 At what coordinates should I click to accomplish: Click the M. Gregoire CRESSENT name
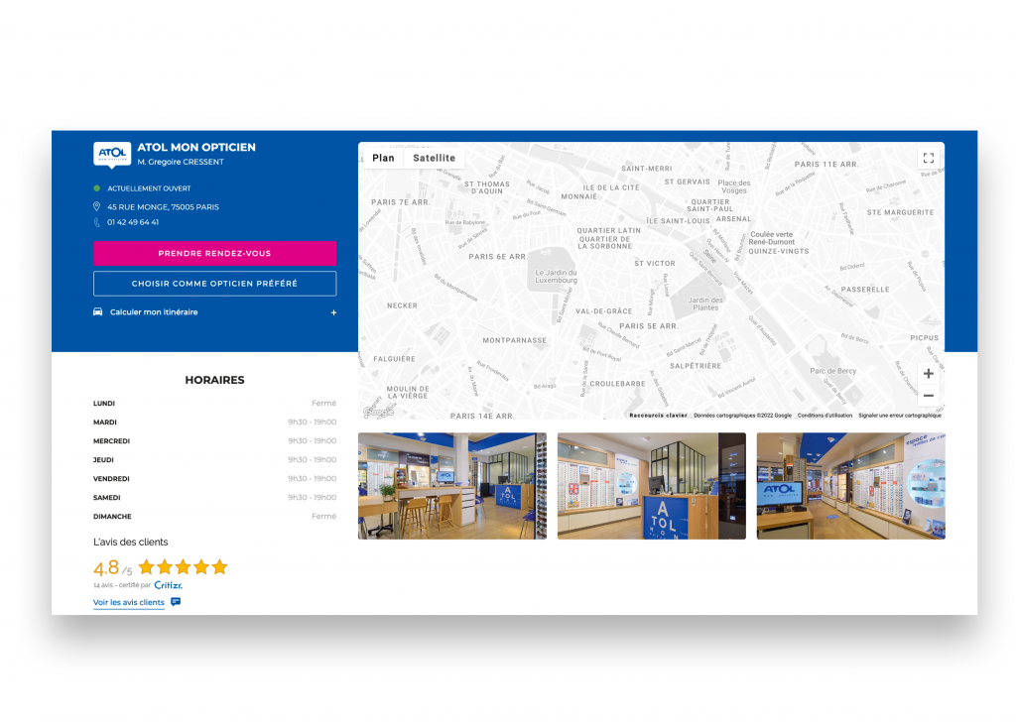pyautogui.click(x=181, y=162)
